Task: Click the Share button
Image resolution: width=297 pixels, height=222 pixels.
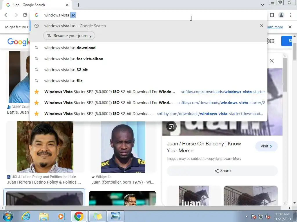Action: point(222,171)
